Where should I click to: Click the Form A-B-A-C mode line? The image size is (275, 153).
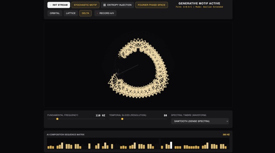199,7
